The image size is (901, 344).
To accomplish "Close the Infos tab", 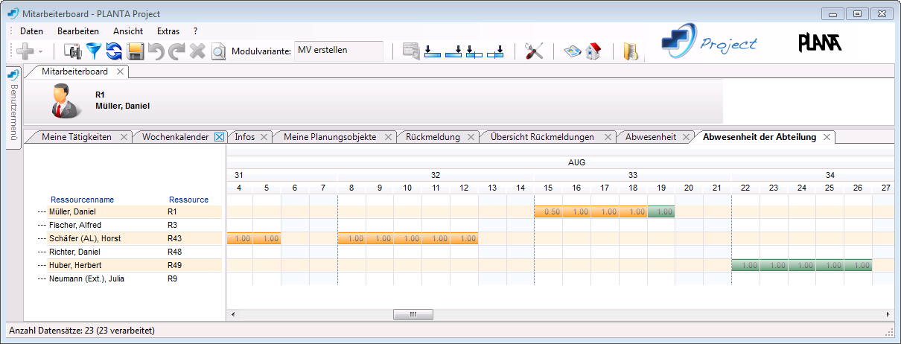I will 264,137.
